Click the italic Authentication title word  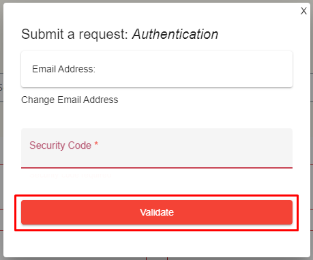175,34
